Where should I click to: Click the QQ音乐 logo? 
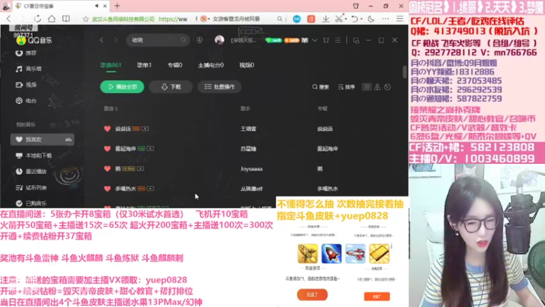pyautogui.click(x=34, y=40)
